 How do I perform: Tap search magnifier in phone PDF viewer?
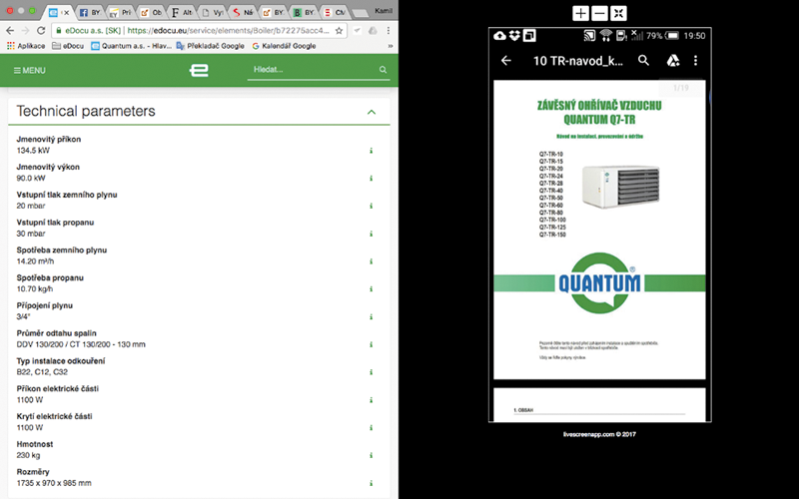click(x=644, y=61)
